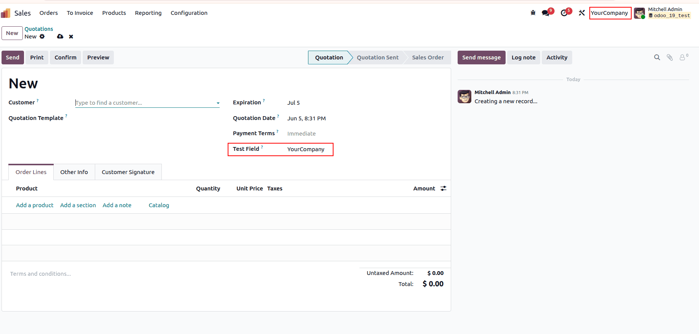Viewport: 699px width, 334px height.
Task: Show Test Field help question mark
Action: pyautogui.click(x=262, y=147)
